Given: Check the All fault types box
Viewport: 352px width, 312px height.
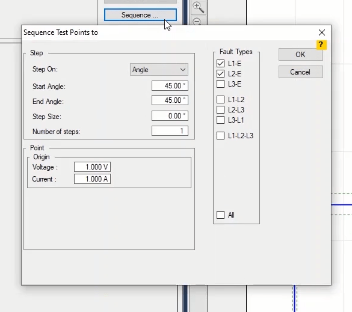Looking at the screenshot, I should click(220, 215).
